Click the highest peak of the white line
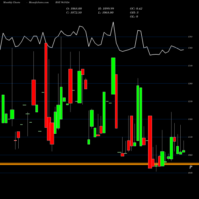Viewport: 199px width, 199px height. [x=113, y=22]
